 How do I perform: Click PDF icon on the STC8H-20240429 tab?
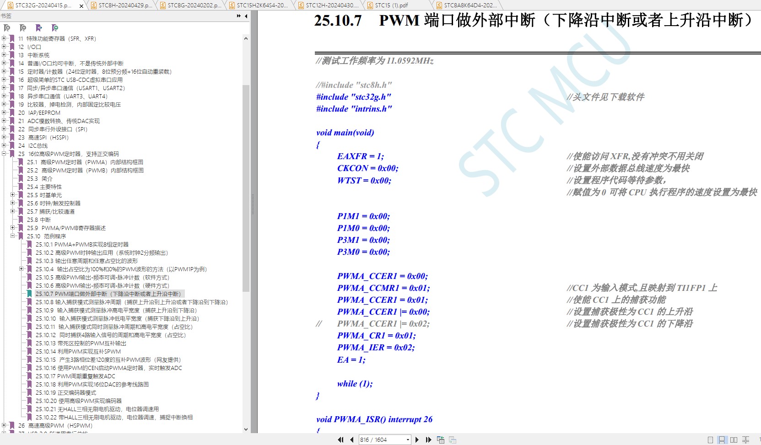click(x=93, y=5)
